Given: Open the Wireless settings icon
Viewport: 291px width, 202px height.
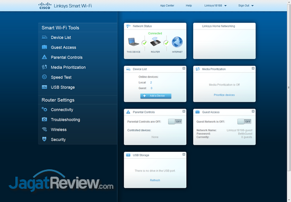Looking at the screenshot, I should point(44,129).
